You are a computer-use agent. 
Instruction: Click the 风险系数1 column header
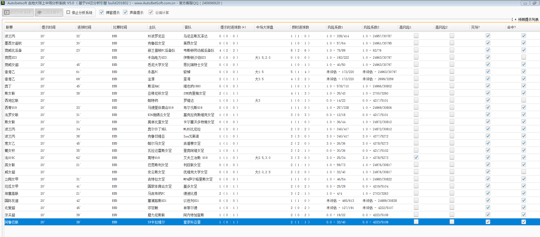click(x=335, y=27)
